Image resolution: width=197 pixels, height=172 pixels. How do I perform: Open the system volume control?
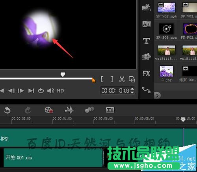(x=51, y=91)
